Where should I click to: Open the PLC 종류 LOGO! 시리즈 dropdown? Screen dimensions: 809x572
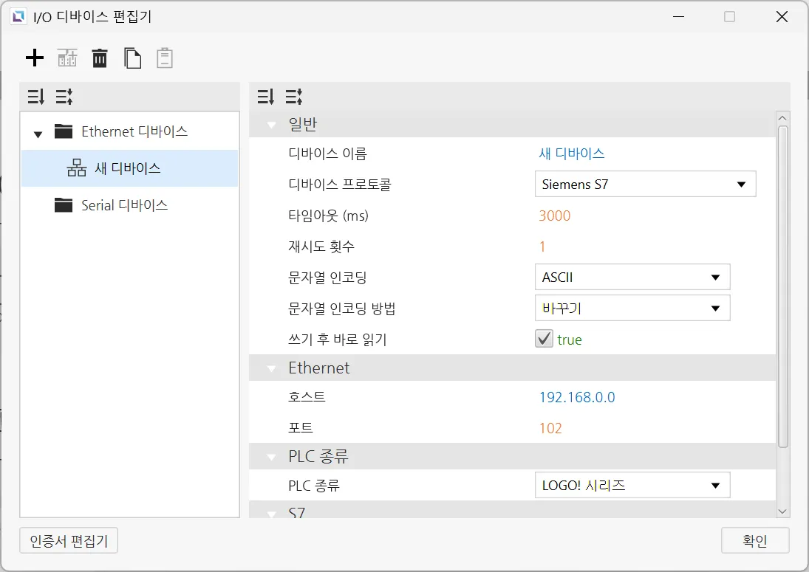point(632,486)
